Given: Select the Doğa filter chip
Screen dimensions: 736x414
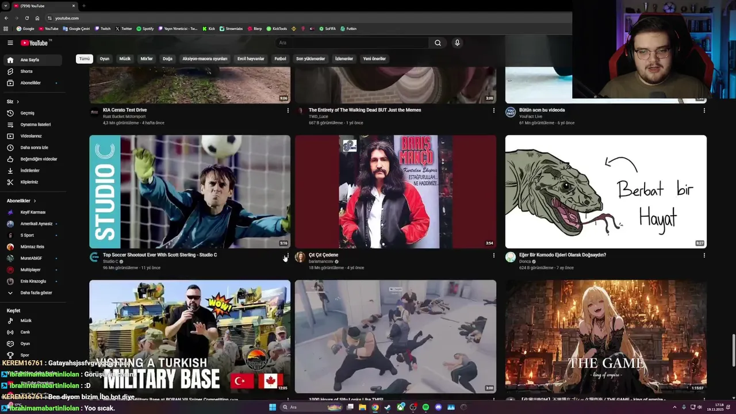Looking at the screenshot, I should click(167, 59).
